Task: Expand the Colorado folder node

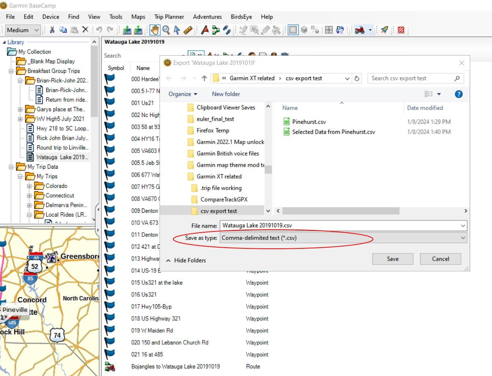Action: (x=29, y=186)
